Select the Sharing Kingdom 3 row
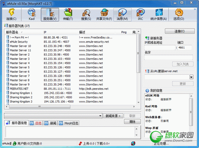Viewport: 199px width, 148px height. [x=70, y=101]
